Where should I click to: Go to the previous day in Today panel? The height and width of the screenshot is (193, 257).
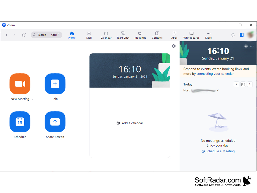(236, 84)
